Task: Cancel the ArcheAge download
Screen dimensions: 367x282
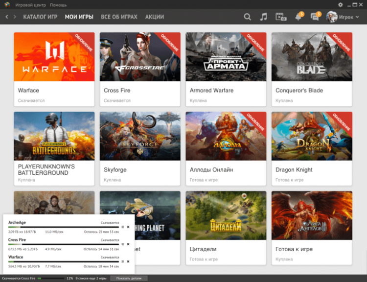Action: (x=128, y=227)
